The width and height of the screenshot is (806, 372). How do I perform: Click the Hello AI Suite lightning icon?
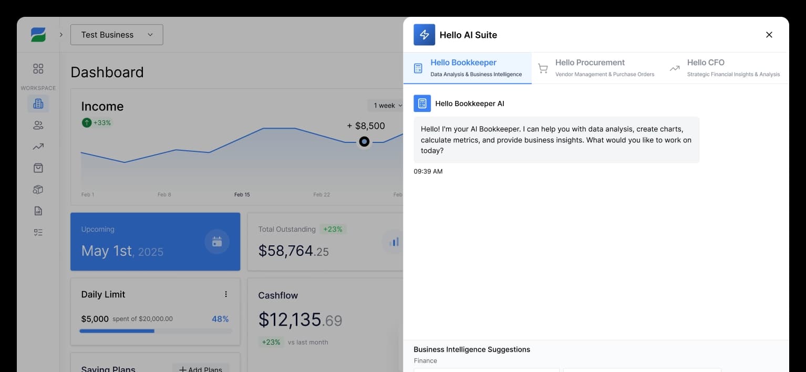pyautogui.click(x=424, y=35)
